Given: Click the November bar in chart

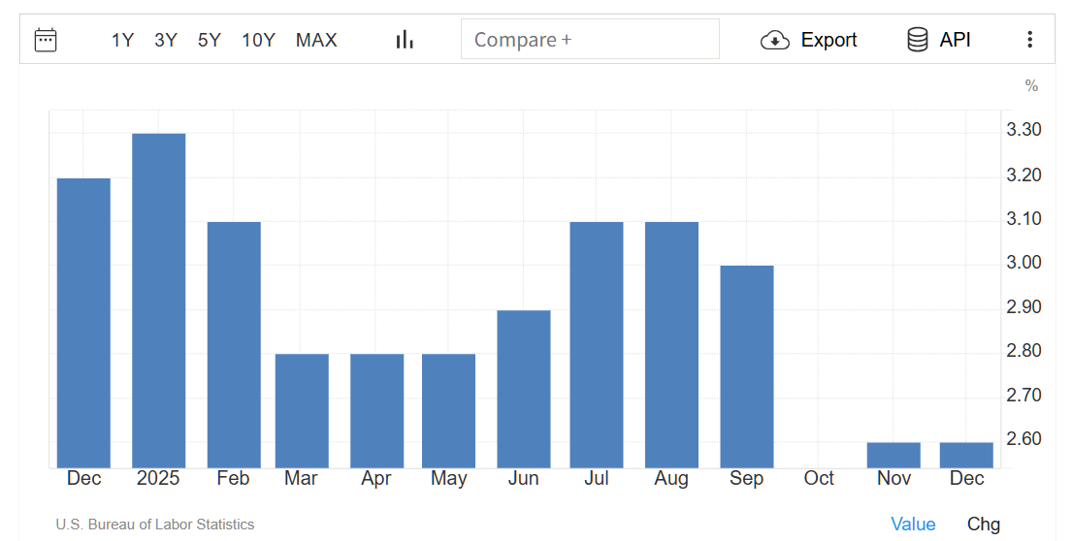Looking at the screenshot, I should (x=893, y=455).
